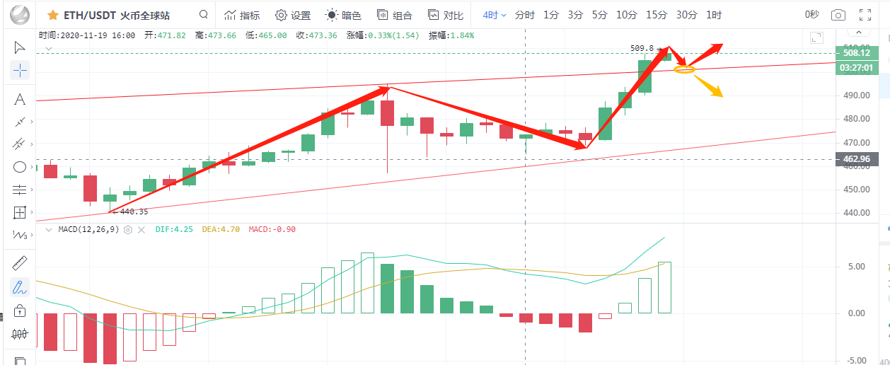Viewport: 890px width, 365px height.
Task: Select the freehand brush drawing tool
Action: coord(20,287)
